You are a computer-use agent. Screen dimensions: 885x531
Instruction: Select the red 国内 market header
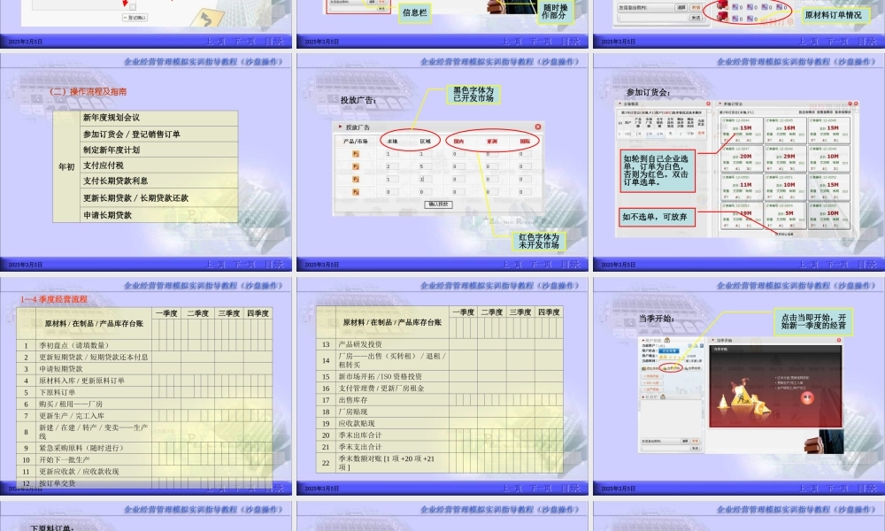[x=458, y=141]
